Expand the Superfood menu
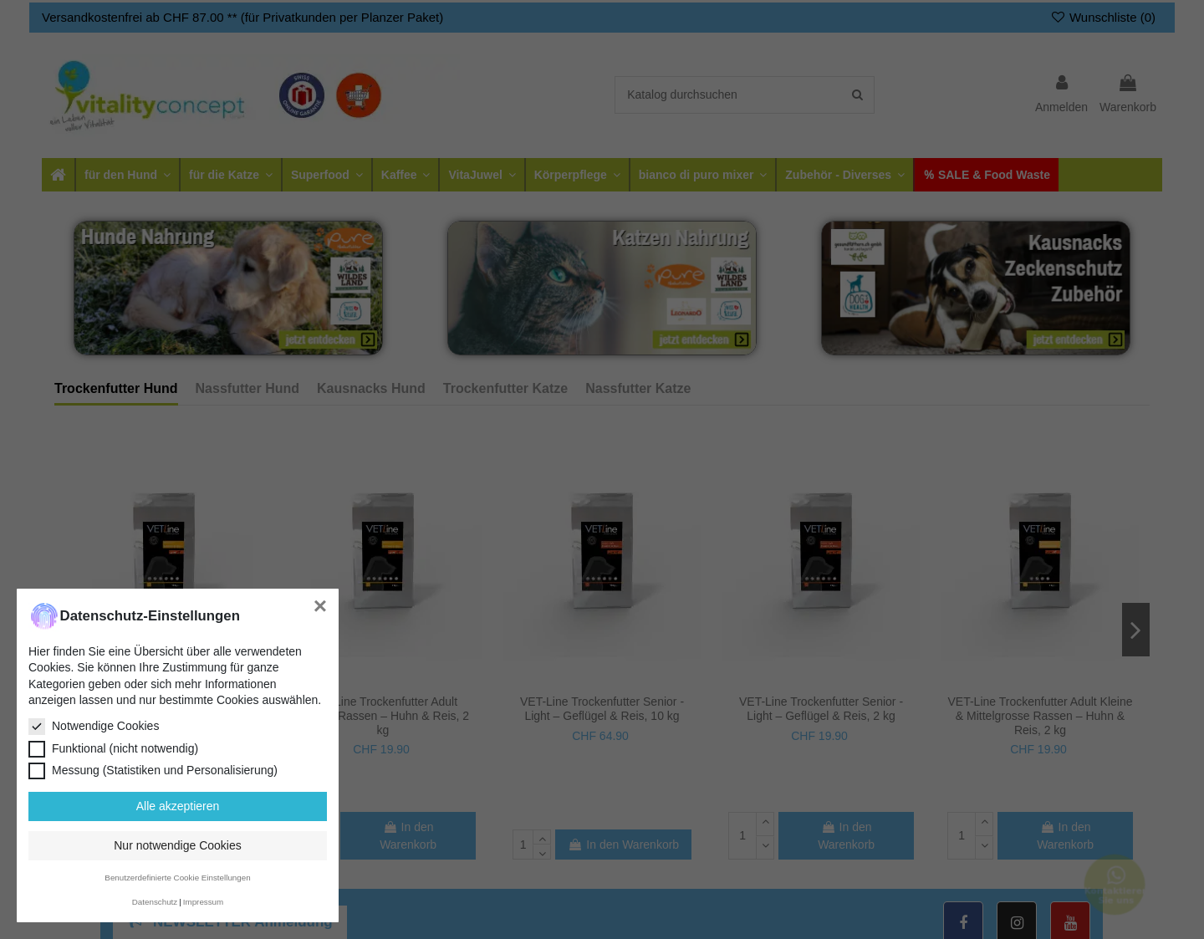The image size is (1204, 939). pyautogui.click(x=327, y=175)
